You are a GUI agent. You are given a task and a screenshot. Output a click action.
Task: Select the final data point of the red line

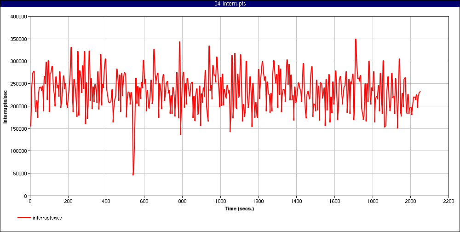(x=420, y=91)
